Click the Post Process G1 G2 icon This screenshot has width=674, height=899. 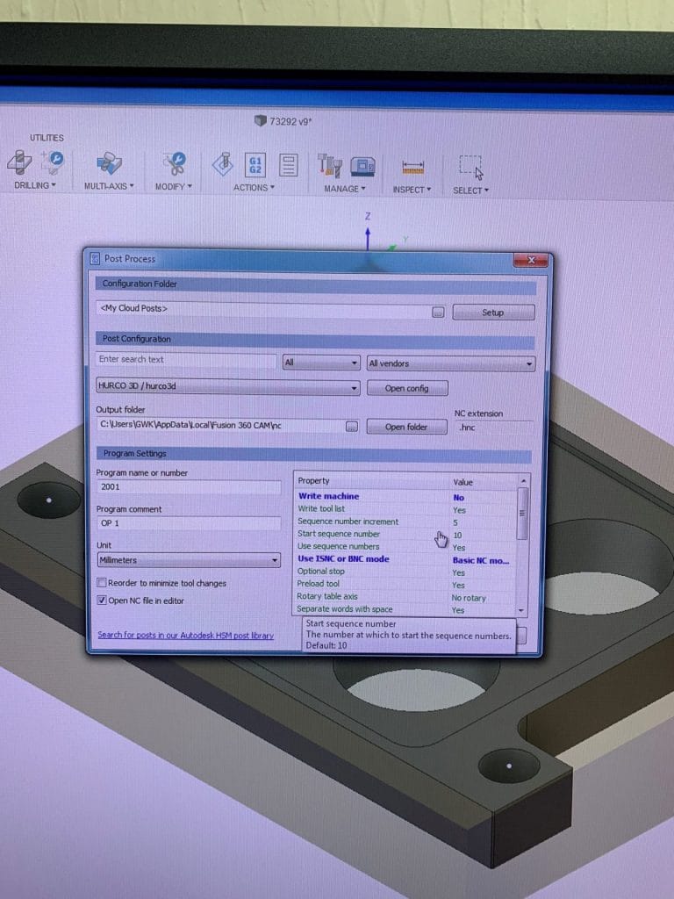[255, 165]
